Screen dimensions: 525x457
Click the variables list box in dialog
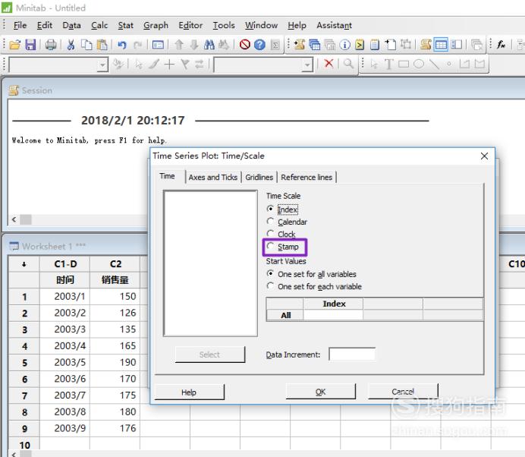[x=210, y=263]
